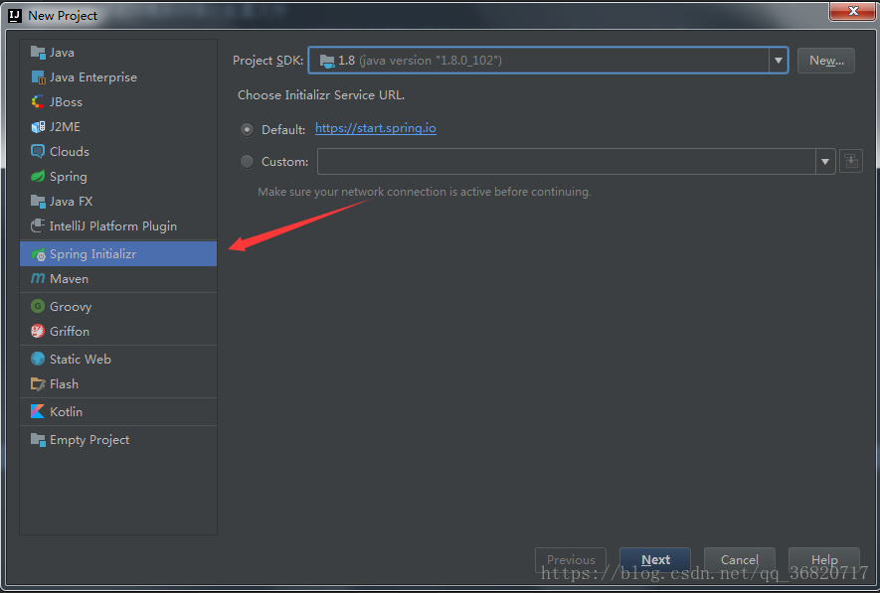The height and width of the screenshot is (593, 880).
Task: Select the Spring list entry
Action: [118, 176]
